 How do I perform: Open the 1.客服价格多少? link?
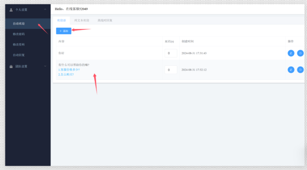69,70
